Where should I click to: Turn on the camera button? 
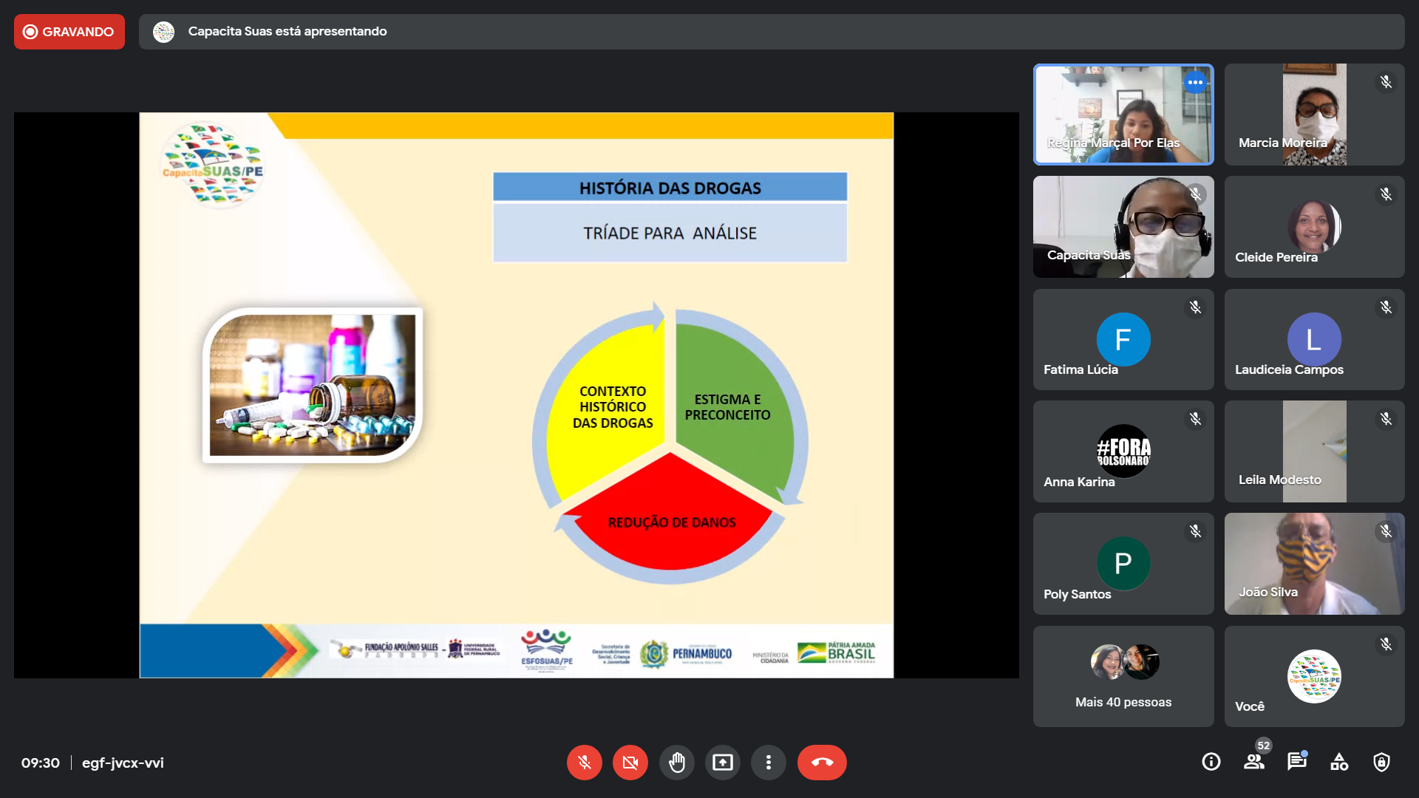pyautogui.click(x=630, y=763)
